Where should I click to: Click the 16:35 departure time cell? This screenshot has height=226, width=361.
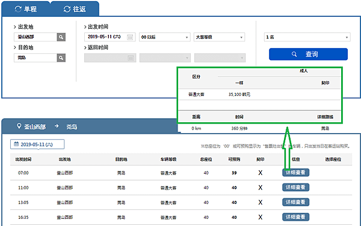click(23, 217)
